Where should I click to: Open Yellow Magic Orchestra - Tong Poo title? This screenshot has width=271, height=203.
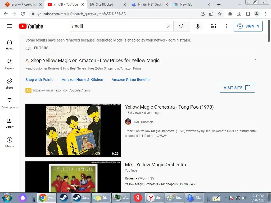[x=169, y=107]
